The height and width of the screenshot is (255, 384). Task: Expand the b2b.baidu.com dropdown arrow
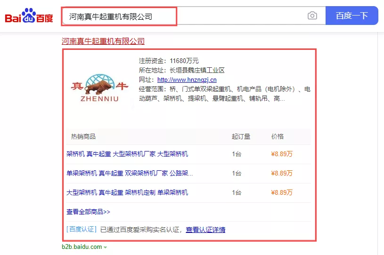click(x=106, y=247)
